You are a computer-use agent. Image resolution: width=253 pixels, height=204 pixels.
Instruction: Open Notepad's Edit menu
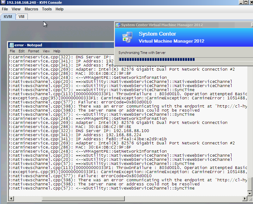point(21,51)
